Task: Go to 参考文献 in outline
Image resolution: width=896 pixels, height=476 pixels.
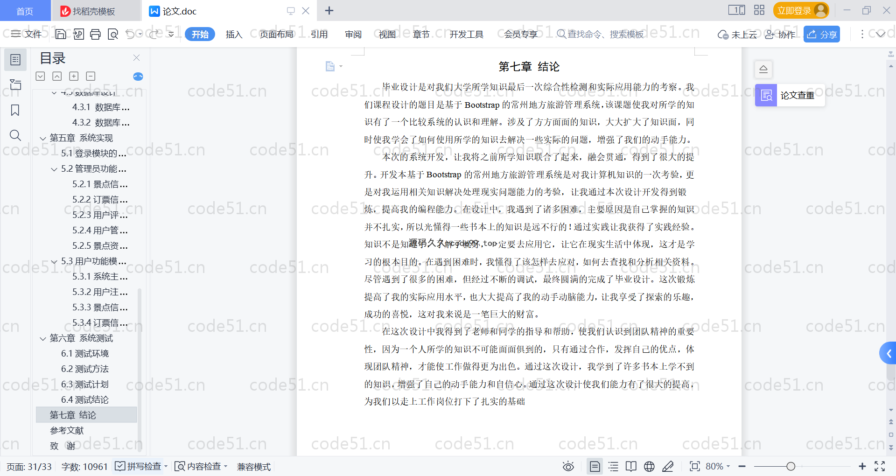Action: tap(67, 430)
